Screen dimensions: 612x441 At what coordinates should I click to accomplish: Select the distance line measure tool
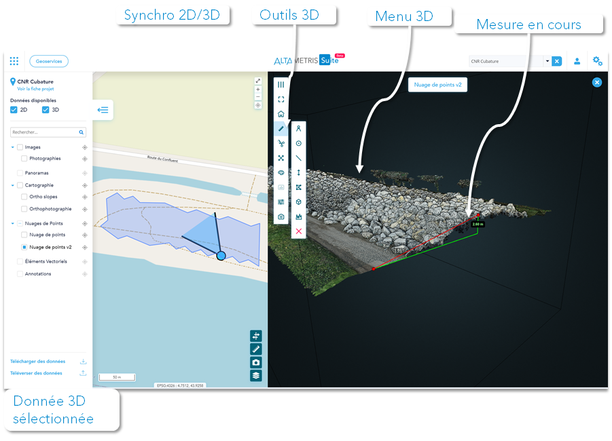coord(299,158)
